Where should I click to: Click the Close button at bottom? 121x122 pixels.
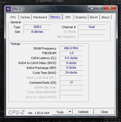click(105, 112)
